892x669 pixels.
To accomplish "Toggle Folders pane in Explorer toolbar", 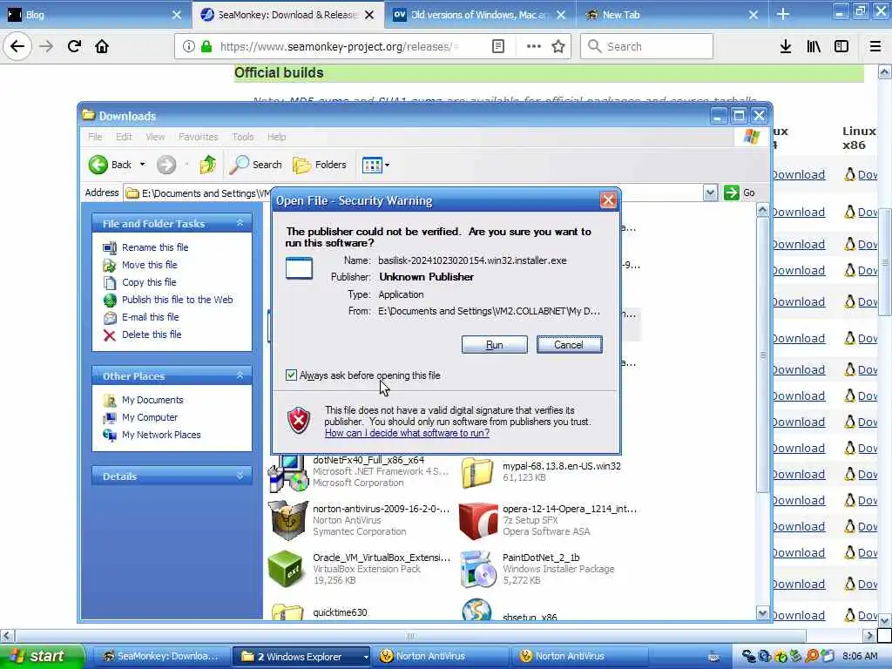I will pos(320,165).
